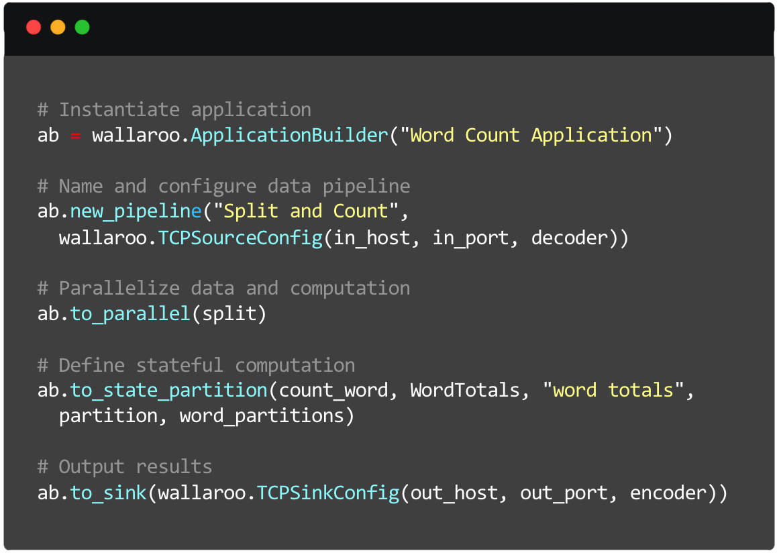Click the '# Instantiate application' comment
Viewport: 777px width, 553px height.
tap(174, 109)
